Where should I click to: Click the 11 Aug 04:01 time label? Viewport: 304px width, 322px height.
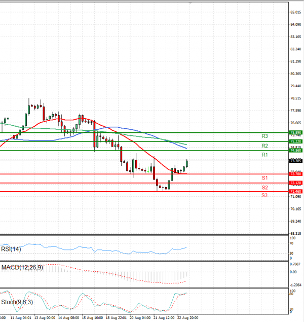pyautogui.click(x=21, y=318)
